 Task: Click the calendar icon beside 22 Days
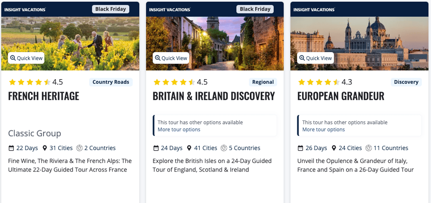pos(11,148)
